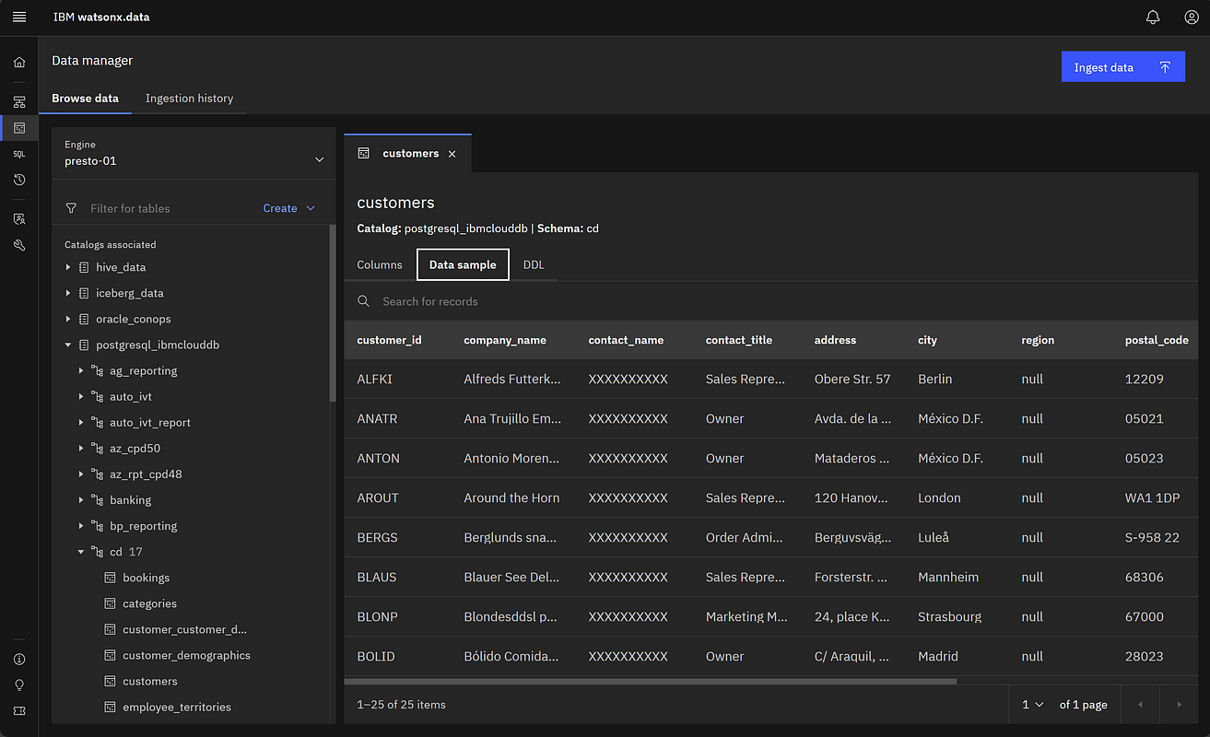The width and height of the screenshot is (1210, 737).
Task: Open the lightbulb tips icon
Action: click(19, 685)
